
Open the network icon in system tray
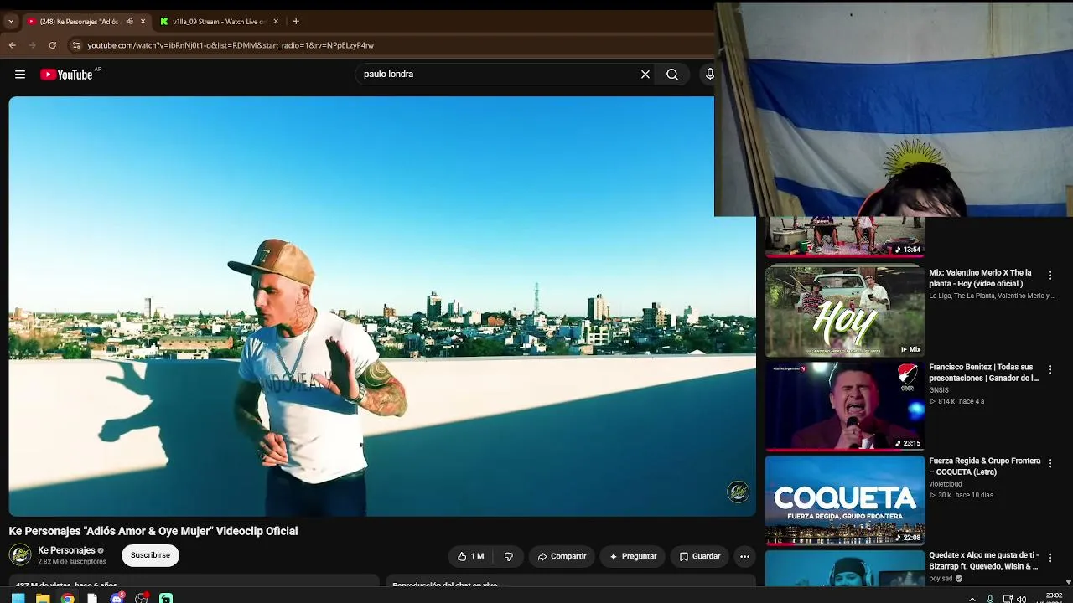1008,599
